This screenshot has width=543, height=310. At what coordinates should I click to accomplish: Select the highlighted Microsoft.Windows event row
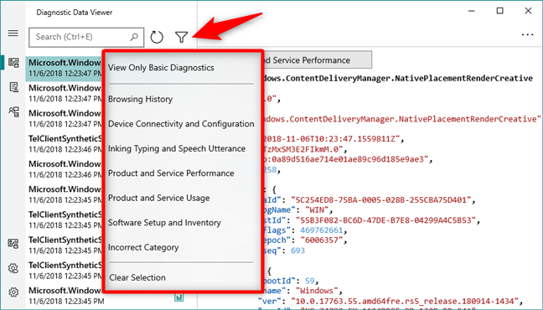64,68
